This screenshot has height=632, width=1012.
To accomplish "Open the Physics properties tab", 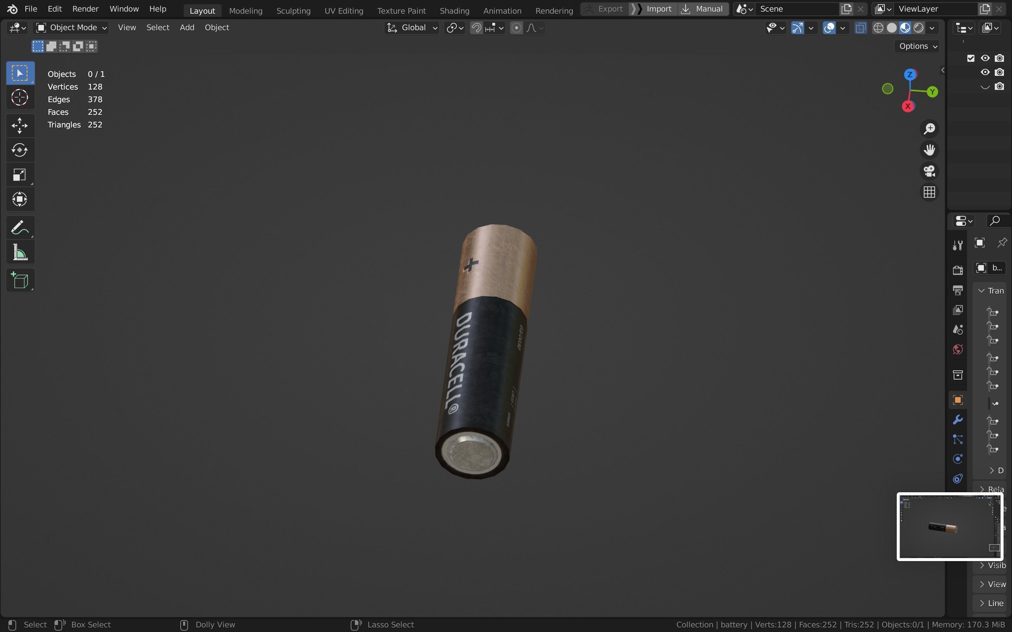I will point(957,459).
